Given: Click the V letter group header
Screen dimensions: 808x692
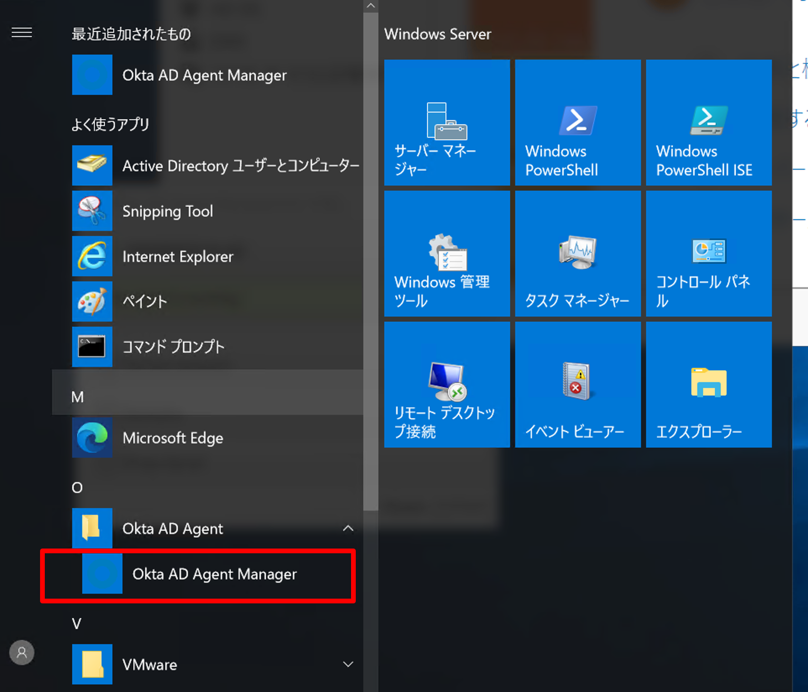Looking at the screenshot, I should pyautogui.click(x=77, y=624).
